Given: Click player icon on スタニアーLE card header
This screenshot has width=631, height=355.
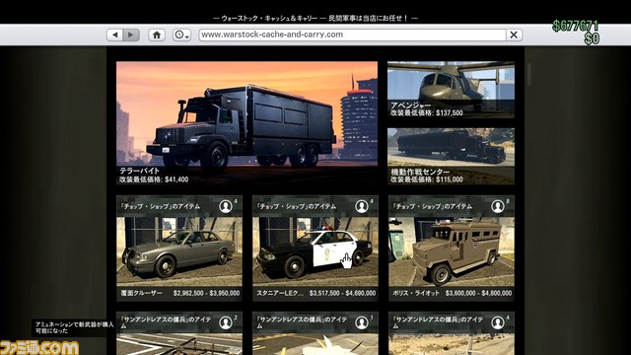Looking at the screenshot, I should [362, 206].
